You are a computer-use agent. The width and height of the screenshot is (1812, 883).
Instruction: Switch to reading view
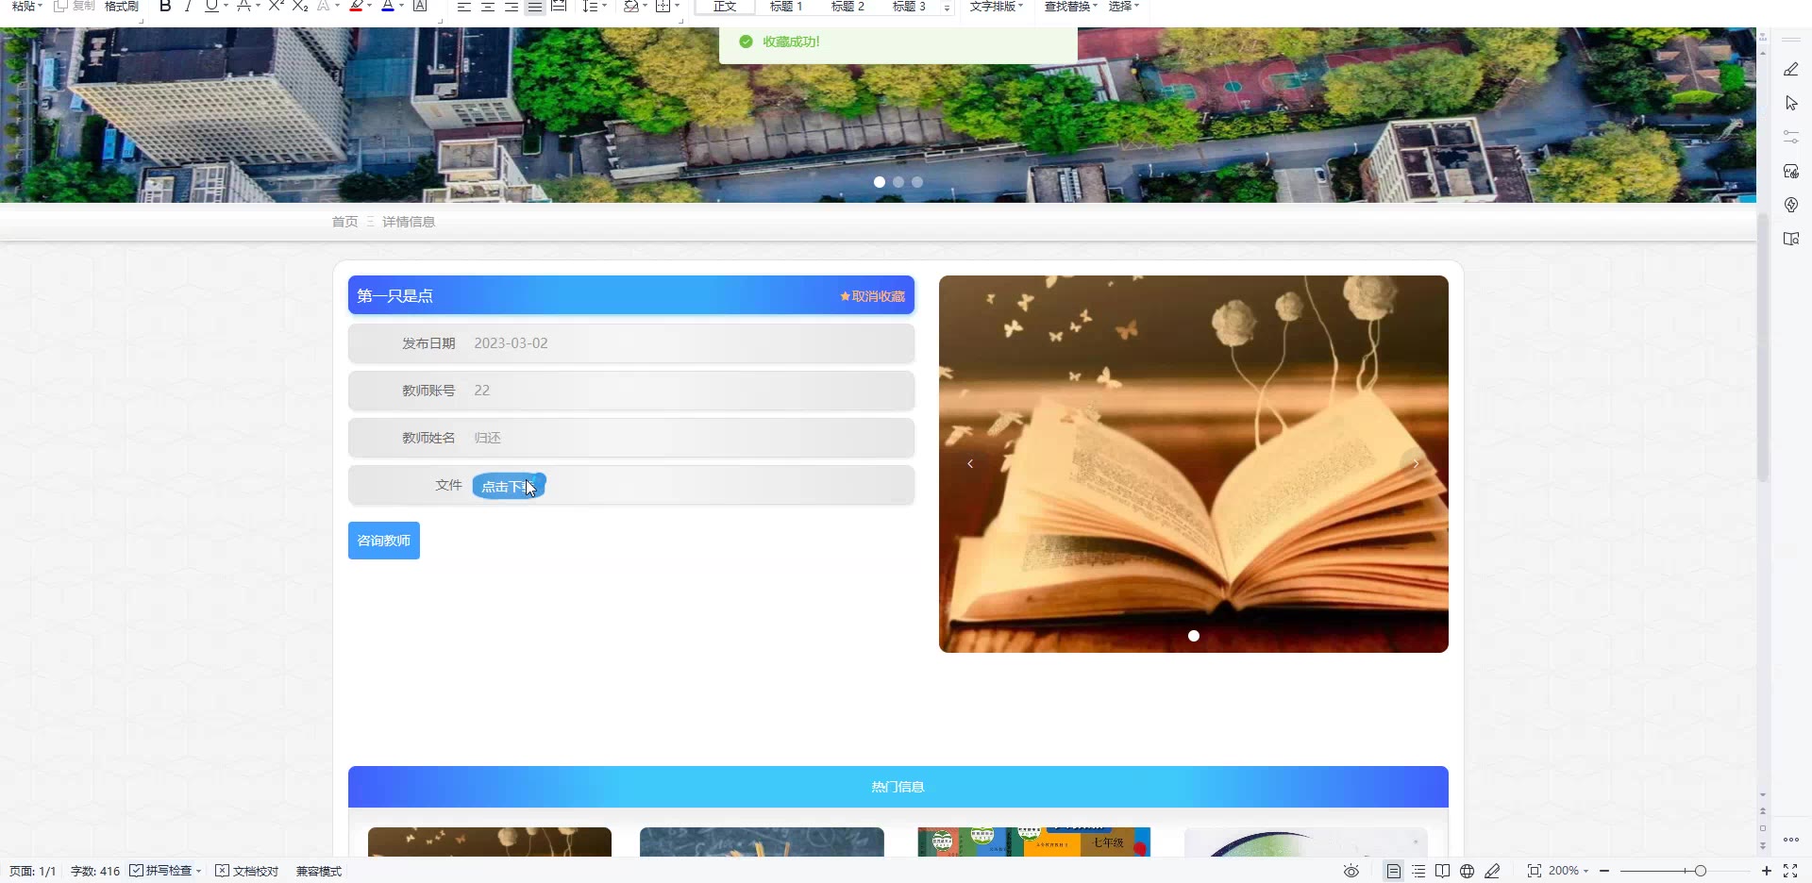pos(1442,871)
